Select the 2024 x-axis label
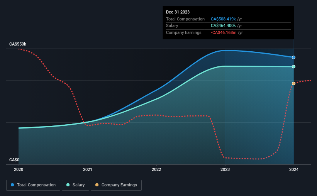Image resolution: width=317 pixels, height=196 pixels. click(x=294, y=169)
